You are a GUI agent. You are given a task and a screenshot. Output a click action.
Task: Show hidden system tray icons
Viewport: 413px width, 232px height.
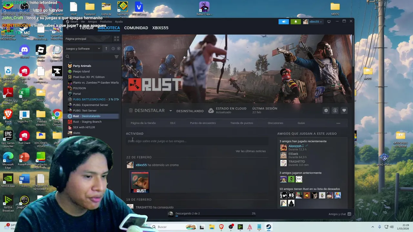pyautogui.click(x=373, y=227)
